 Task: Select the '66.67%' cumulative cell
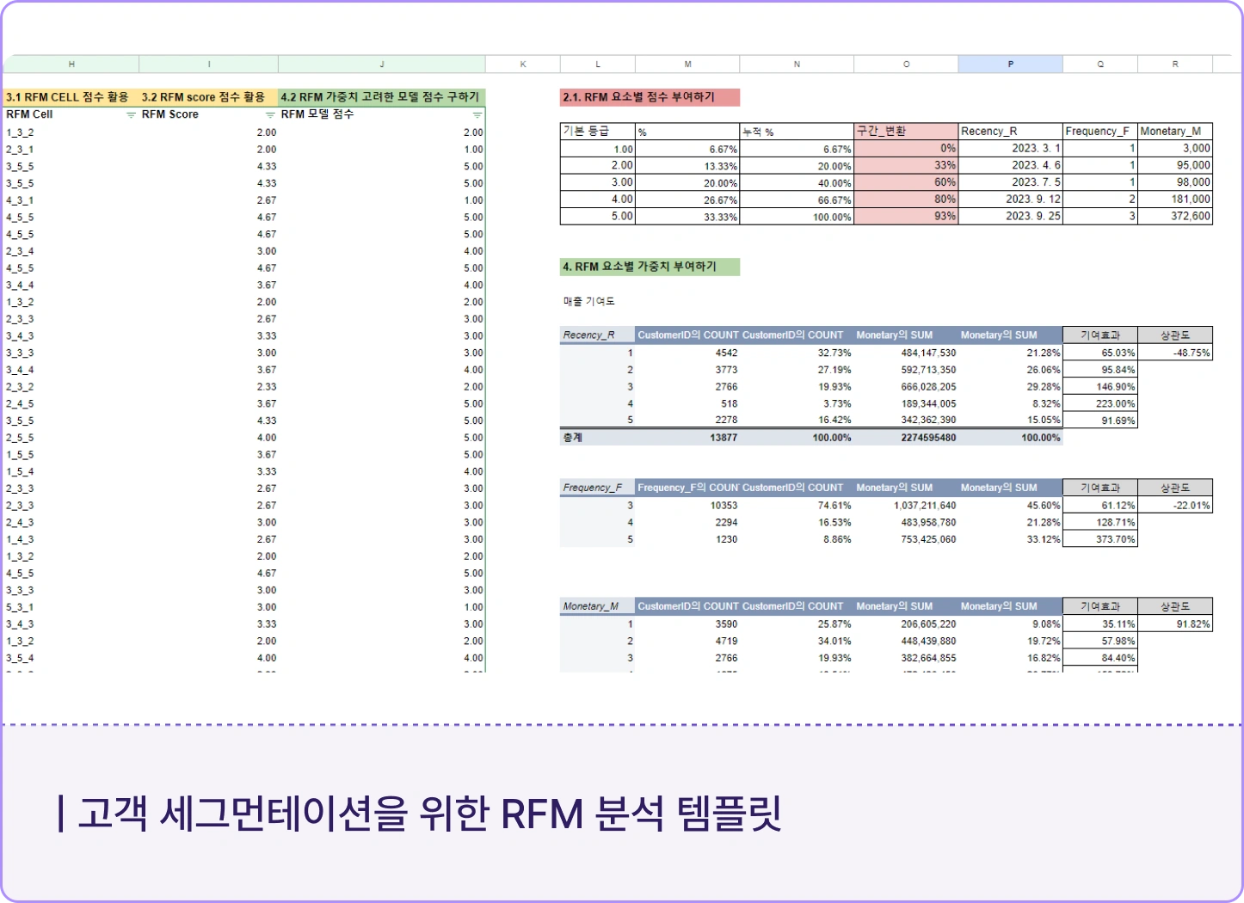tap(797, 200)
